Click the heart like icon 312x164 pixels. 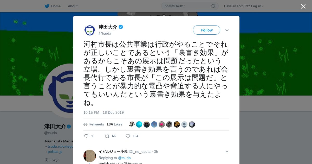(128, 136)
